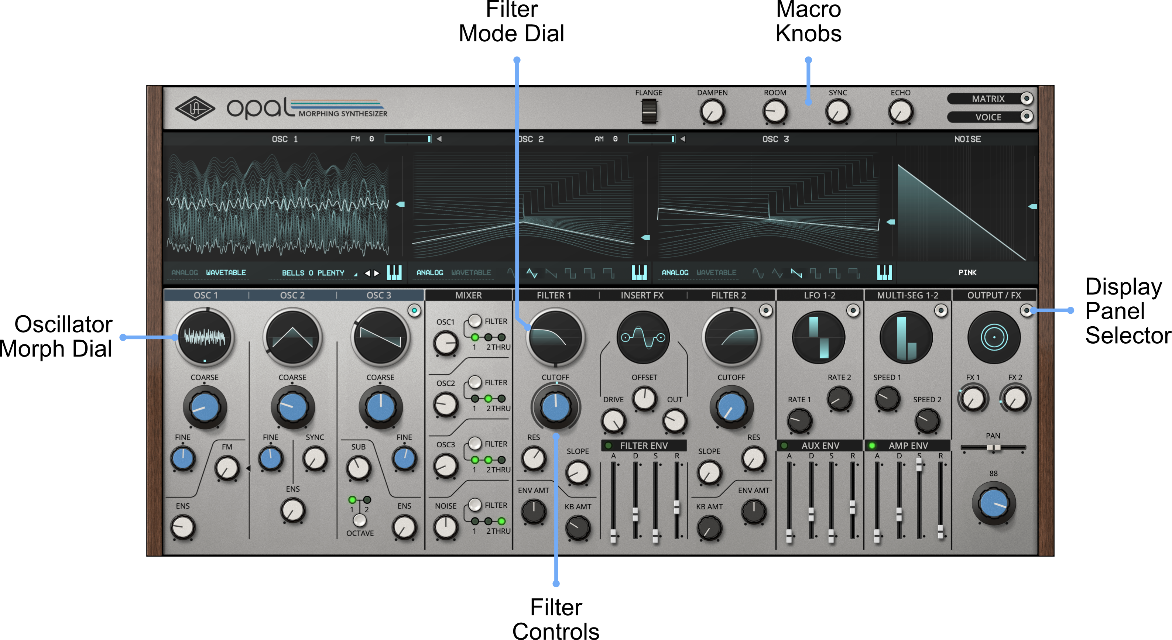Click the FM amount bar for OSC 1
Screen dimensions: 1172x640
tap(408, 139)
